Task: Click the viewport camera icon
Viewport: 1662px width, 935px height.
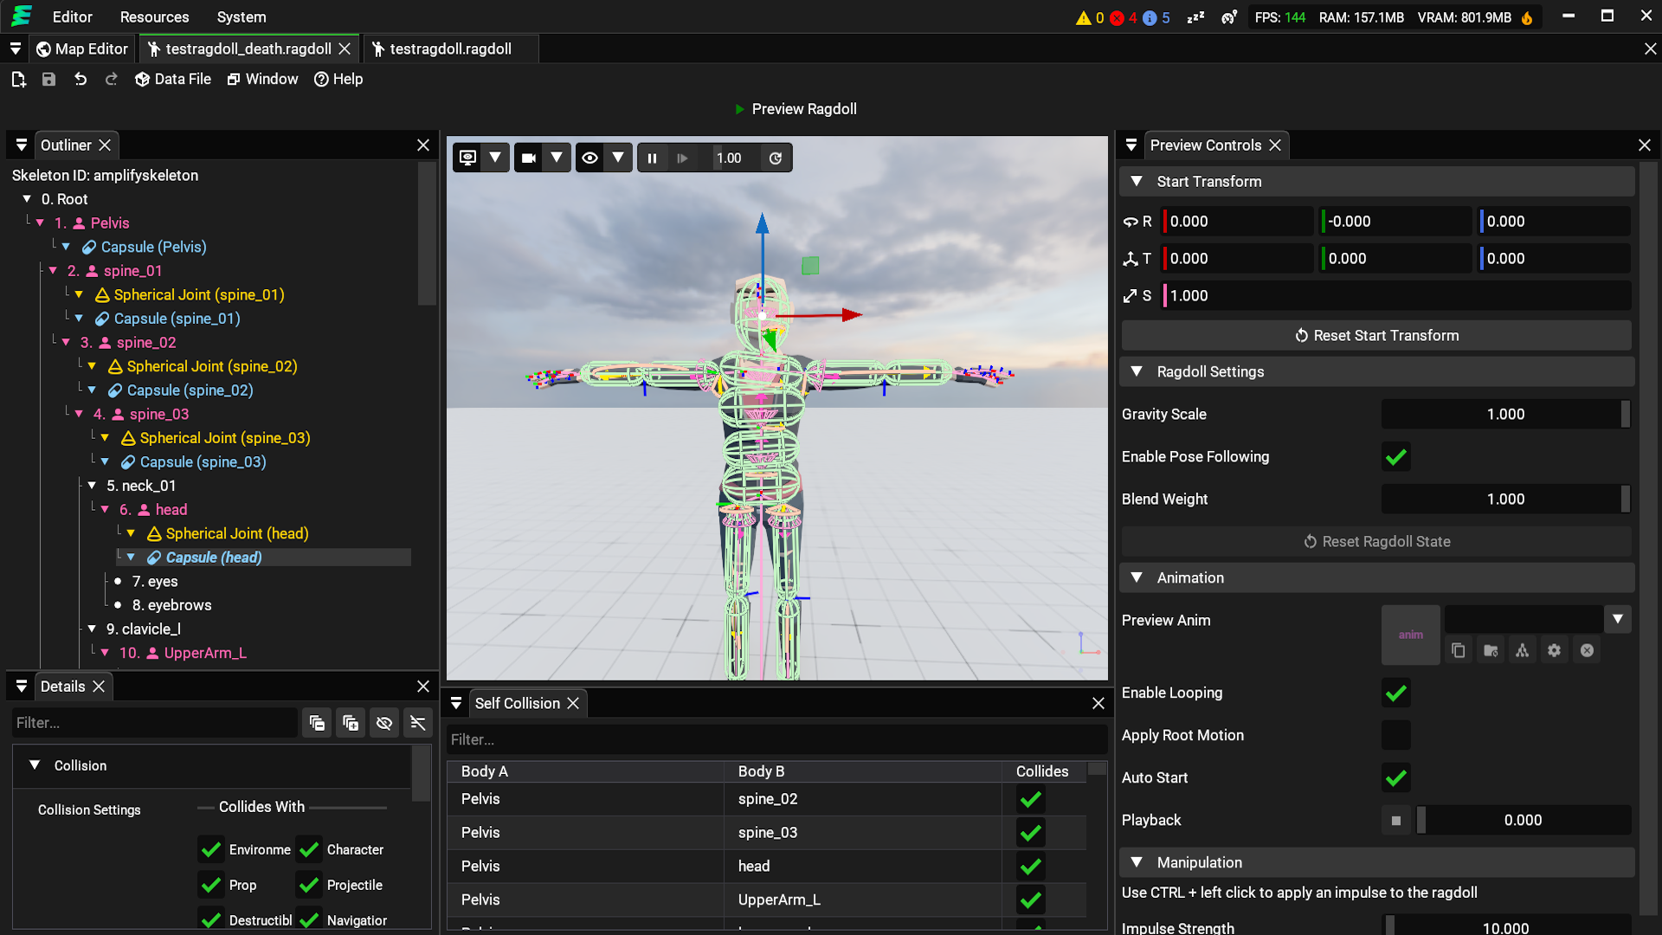Action: pyautogui.click(x=529, y=158)
